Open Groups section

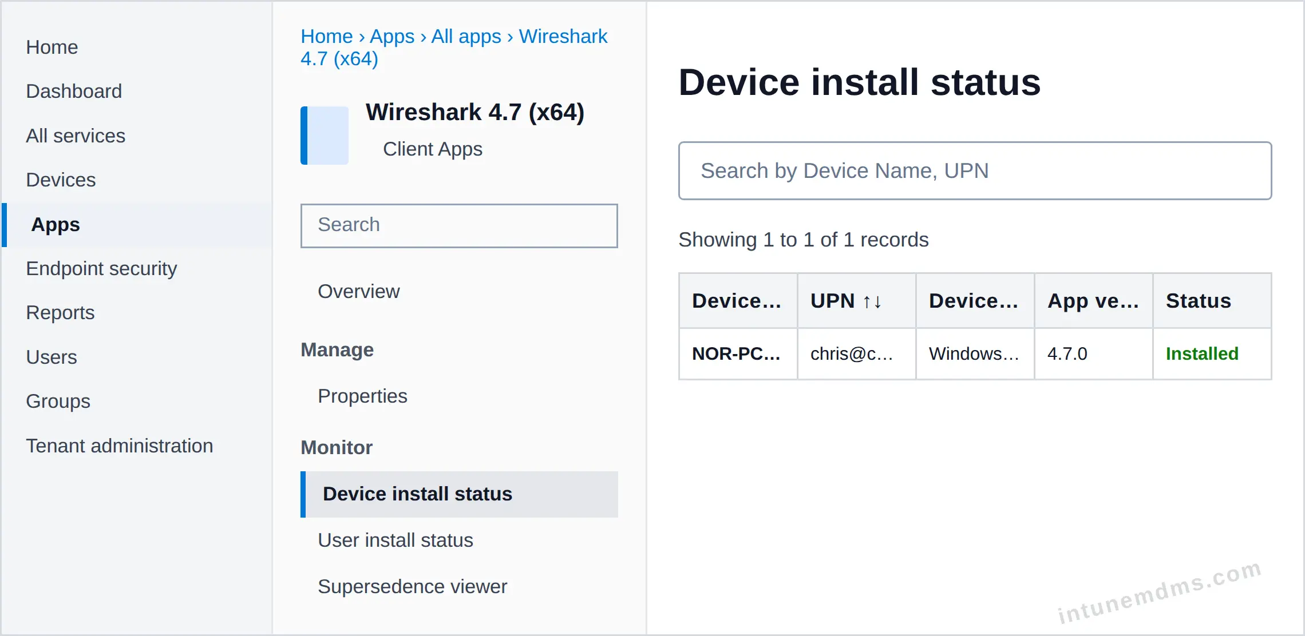click(58, 401)
